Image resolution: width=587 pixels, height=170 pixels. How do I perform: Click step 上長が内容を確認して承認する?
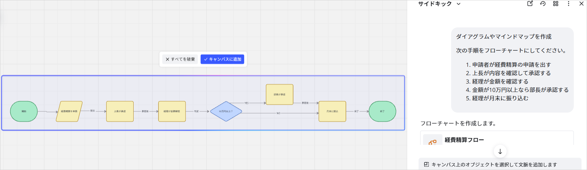click(x=511, y=73)
